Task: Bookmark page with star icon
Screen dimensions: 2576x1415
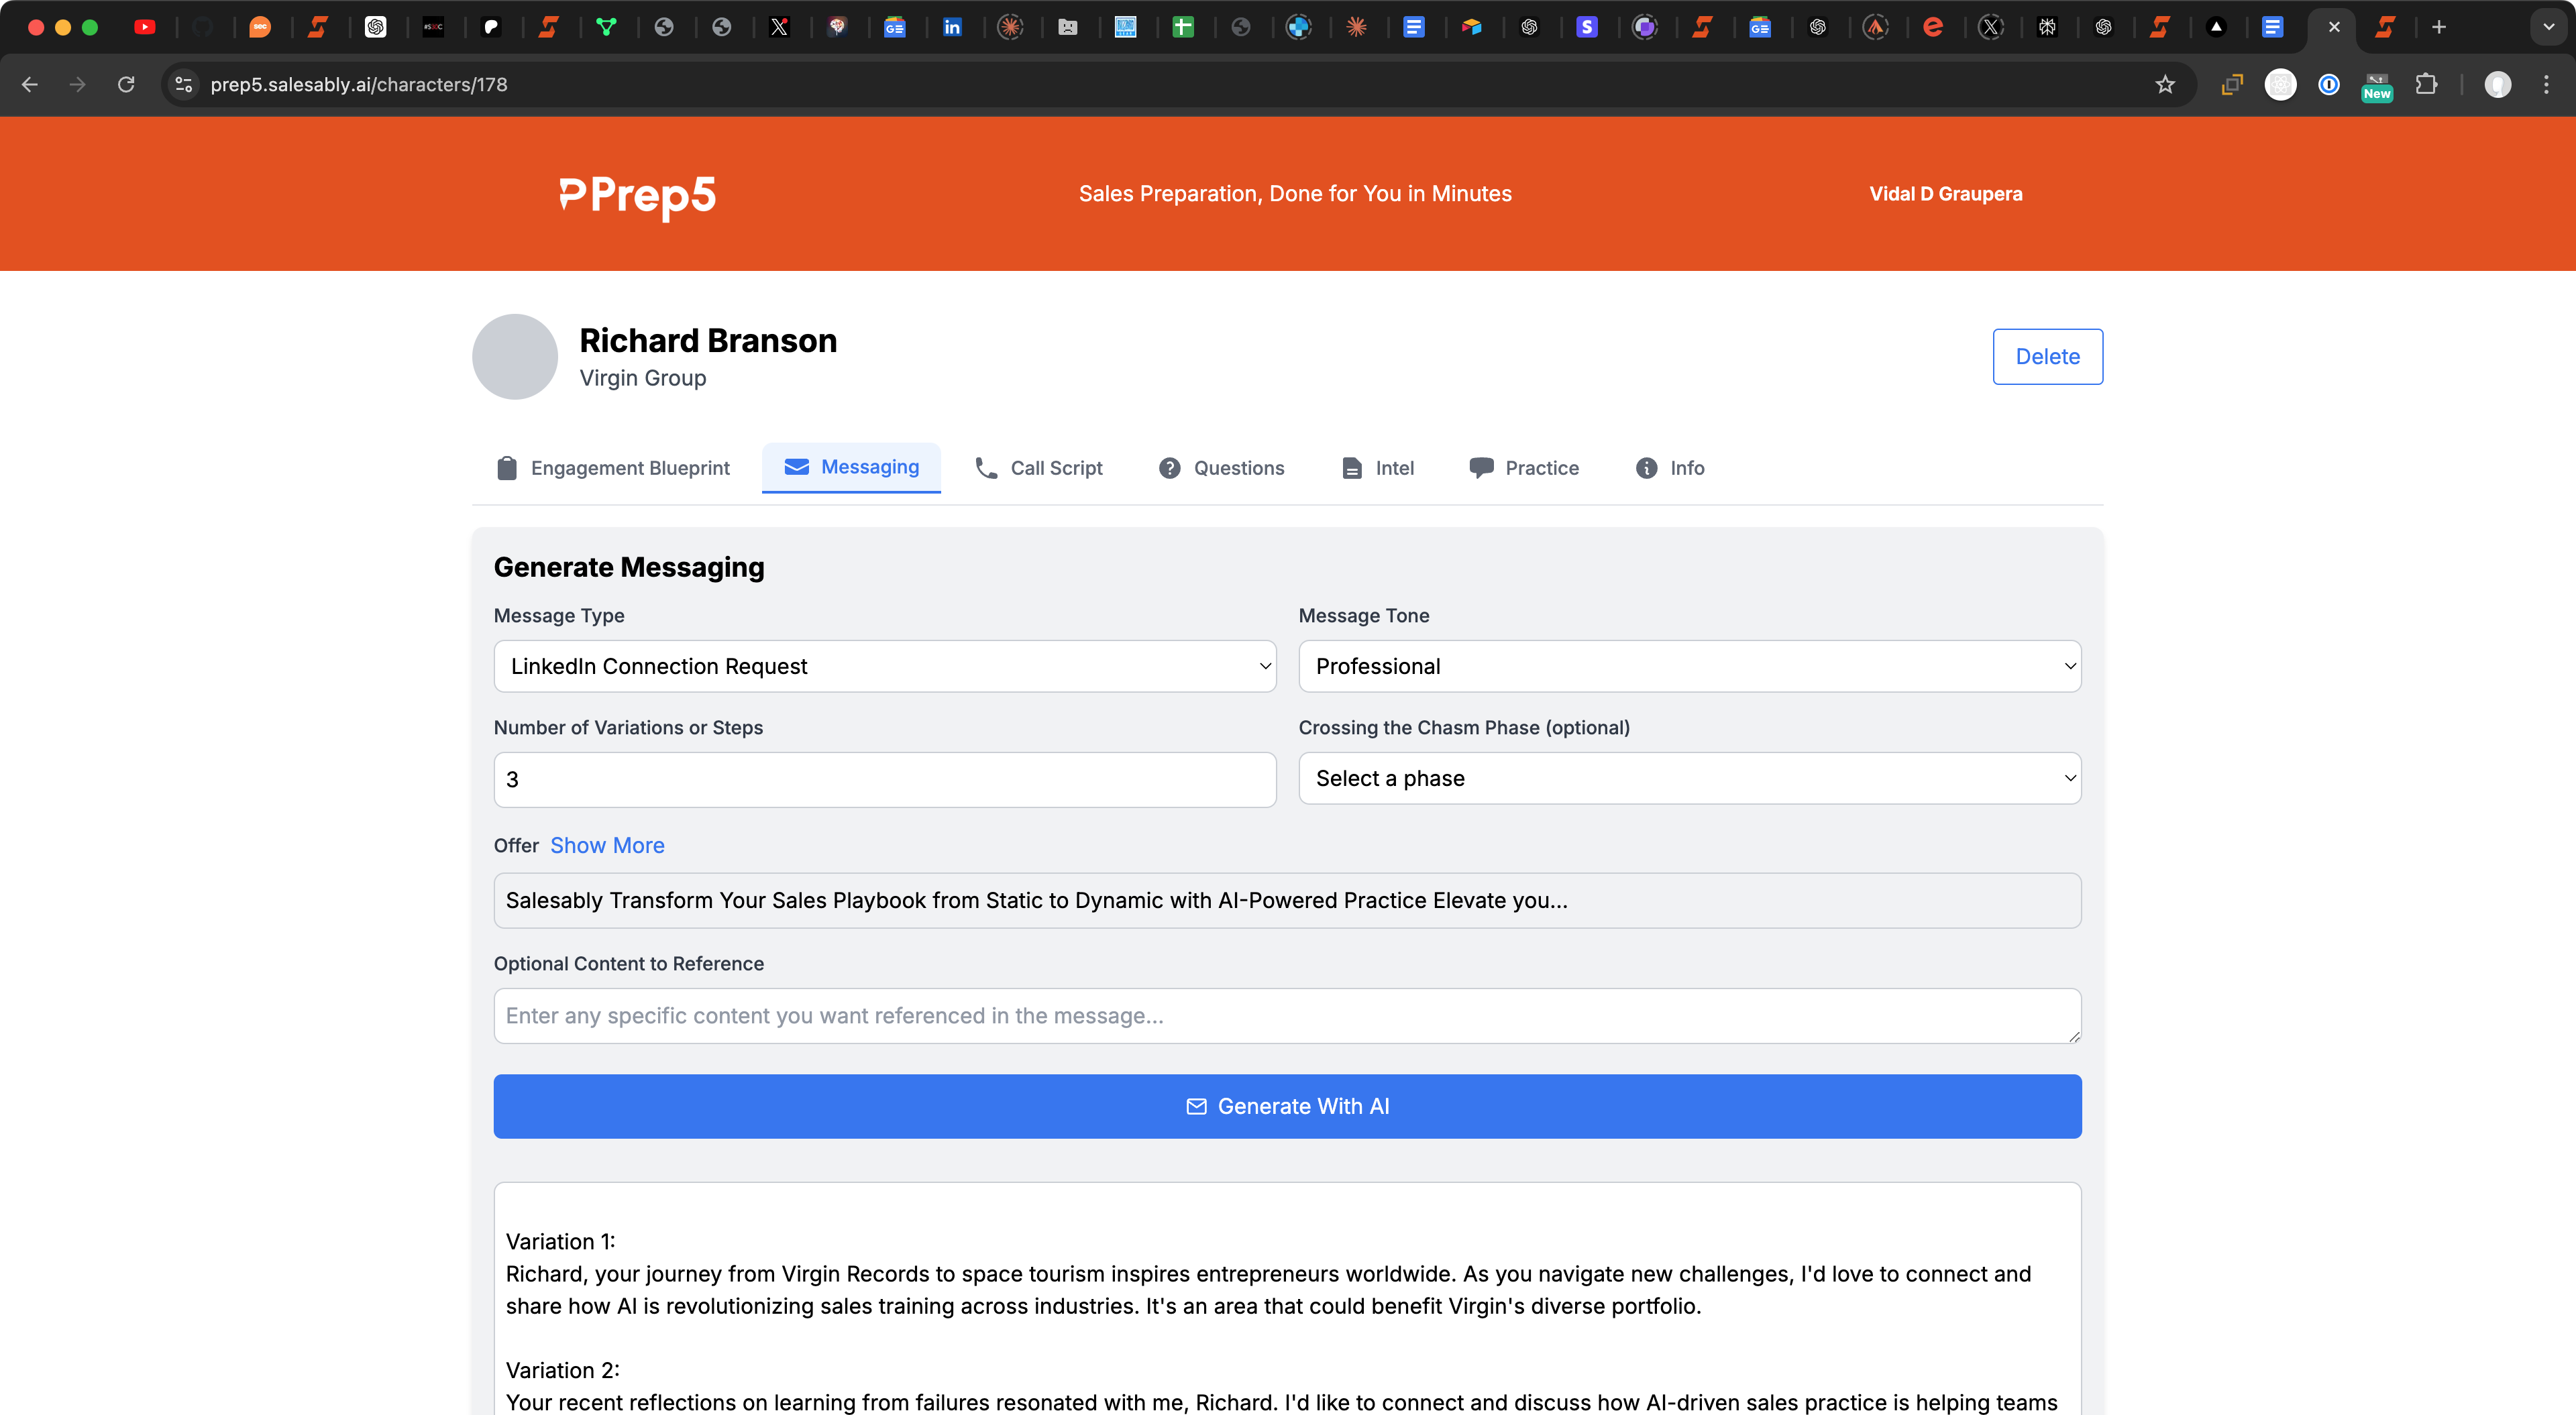Action: point(2165,85)
